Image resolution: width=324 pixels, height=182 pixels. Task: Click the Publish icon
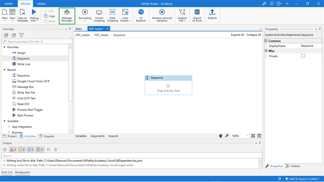[x=212, y=12]
